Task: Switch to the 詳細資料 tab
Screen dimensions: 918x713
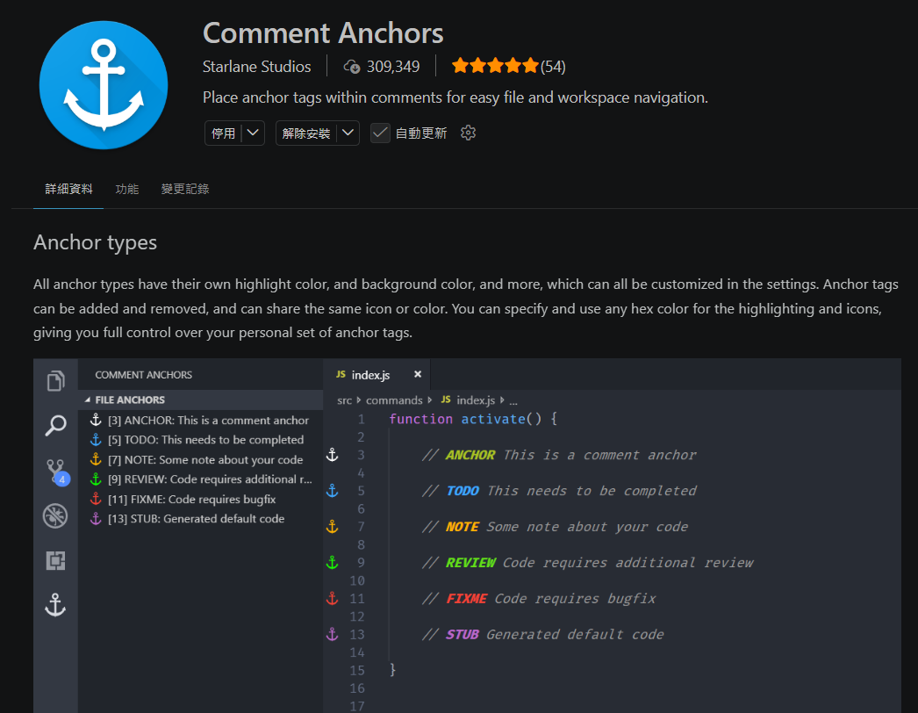Action: pos(68,189)
